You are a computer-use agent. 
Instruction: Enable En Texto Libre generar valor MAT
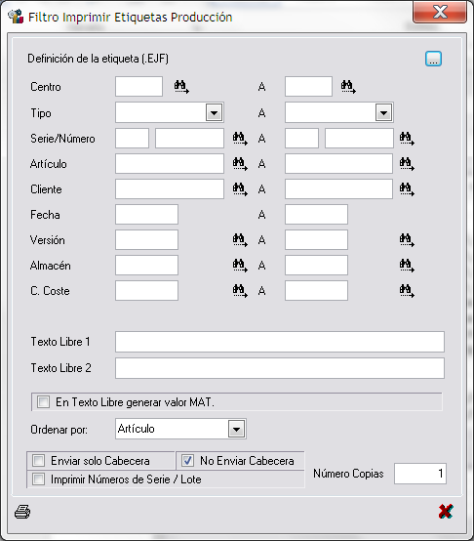click(x=44, y=402)
